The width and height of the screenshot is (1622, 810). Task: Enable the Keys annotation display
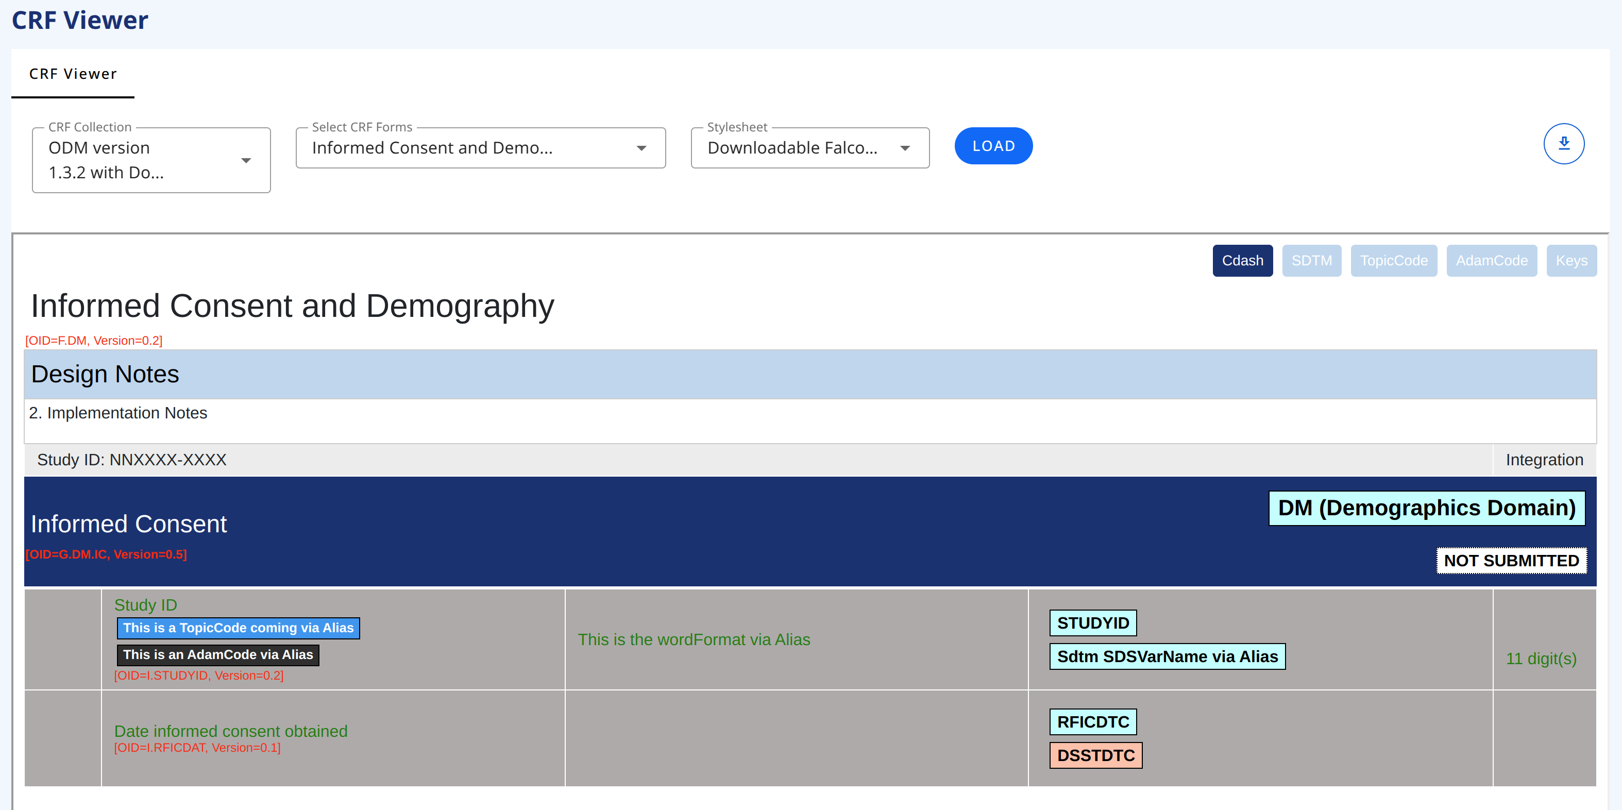[x=1571, y=260]
